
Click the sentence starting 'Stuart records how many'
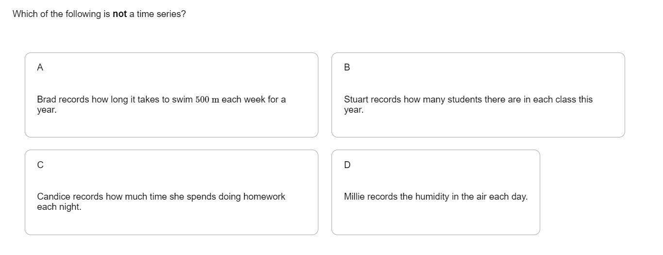tap(468, 104)
